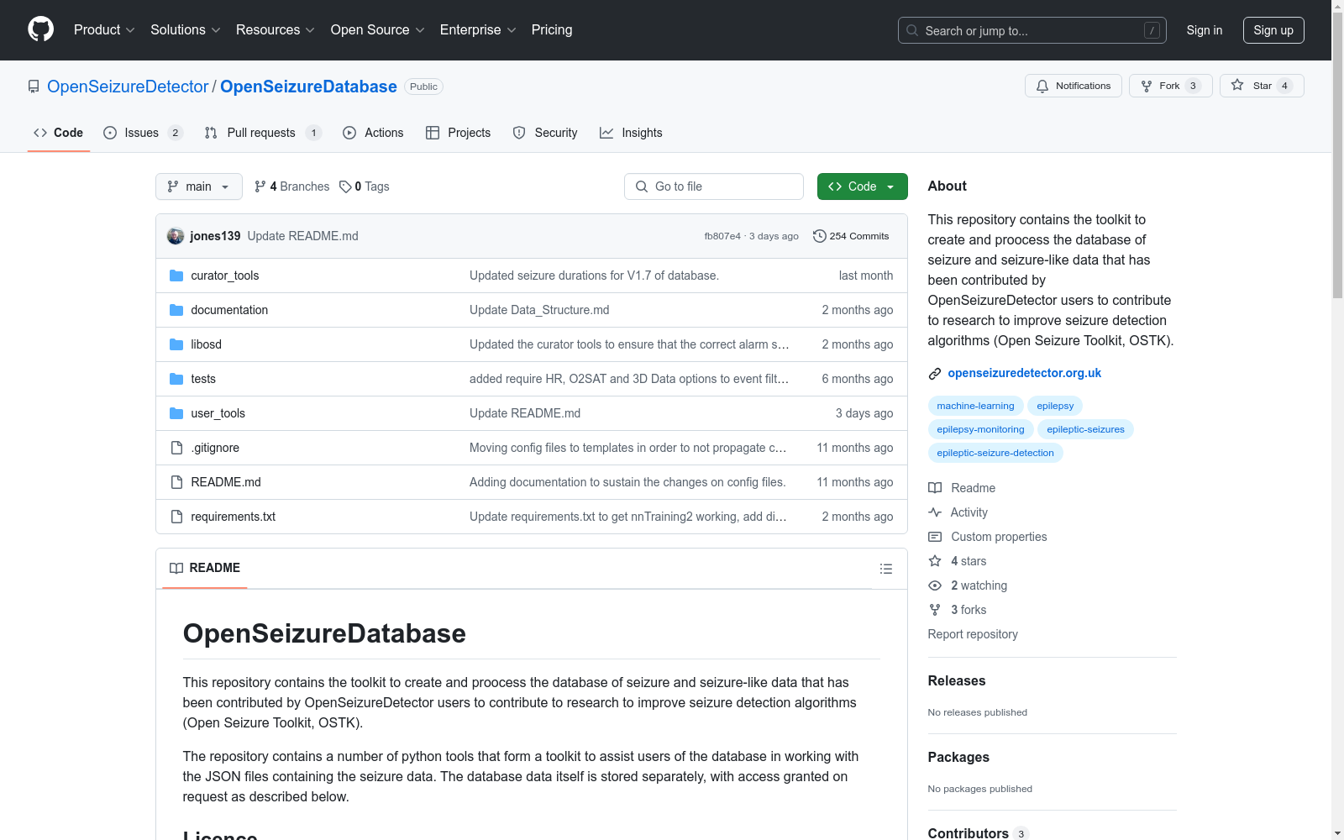Click the star icon next to 4 stars

click(935, 561)
